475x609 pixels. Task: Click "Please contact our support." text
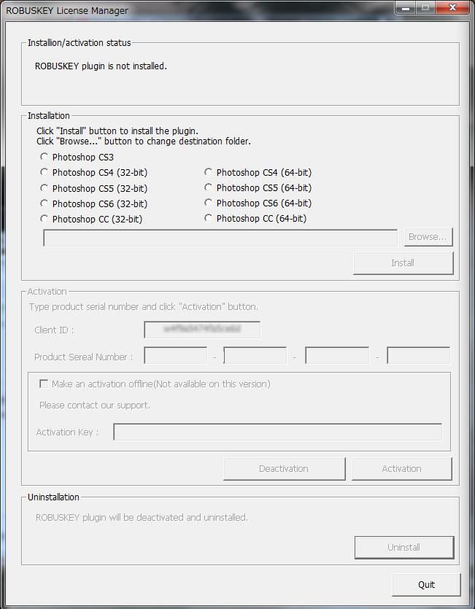coord(95,405)
